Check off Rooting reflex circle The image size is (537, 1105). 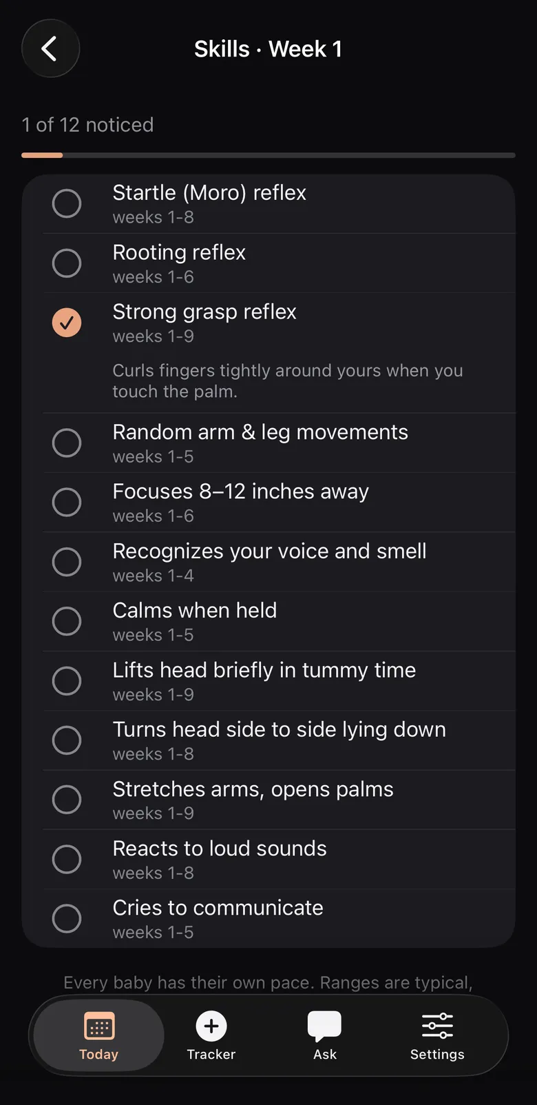click(x=67, y=263)
